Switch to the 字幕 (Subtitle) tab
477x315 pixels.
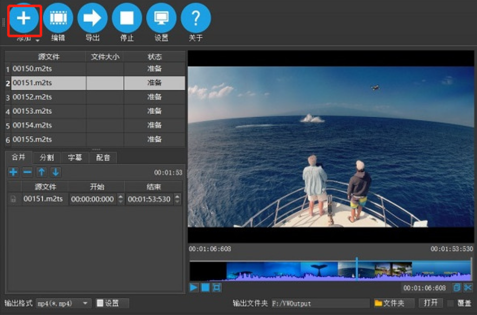(74, 157)
